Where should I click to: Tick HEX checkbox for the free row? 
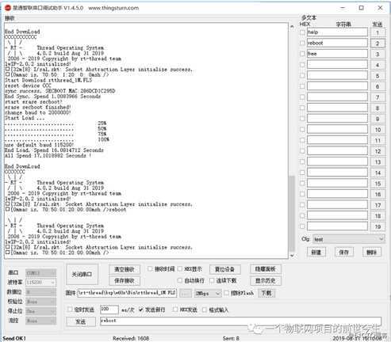pyautogui.click(x=302, y=54)
